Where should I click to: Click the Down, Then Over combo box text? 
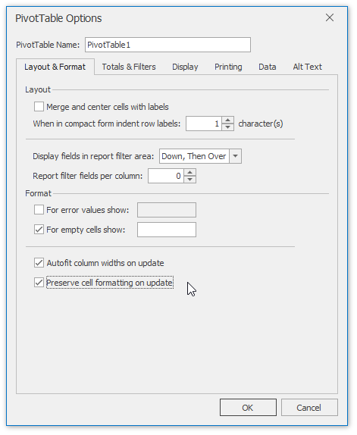pos(194,156)
